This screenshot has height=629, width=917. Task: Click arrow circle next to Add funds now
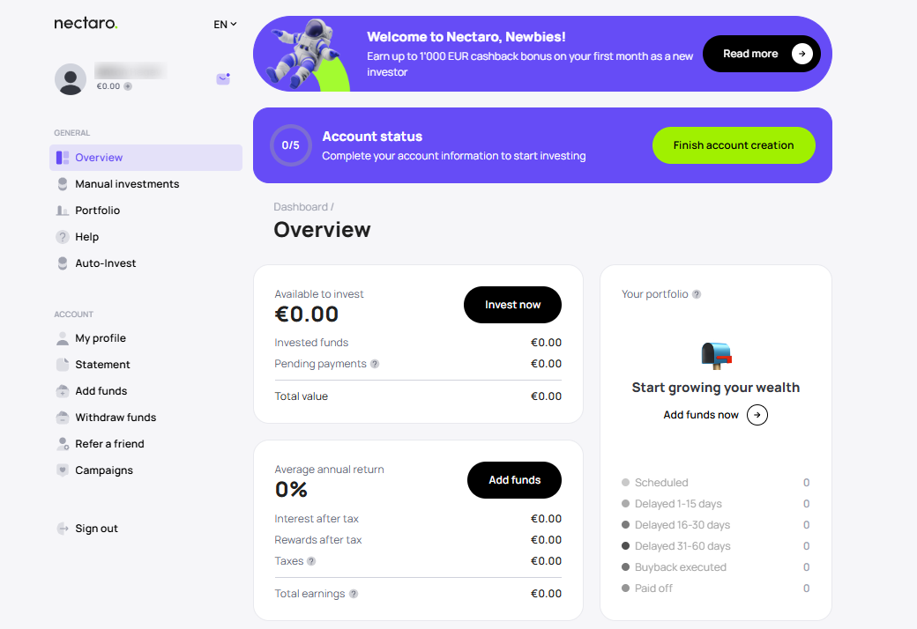[x=757, y=415]
